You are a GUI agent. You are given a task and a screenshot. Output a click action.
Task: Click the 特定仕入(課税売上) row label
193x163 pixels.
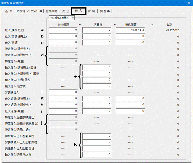tap(17, 49)
